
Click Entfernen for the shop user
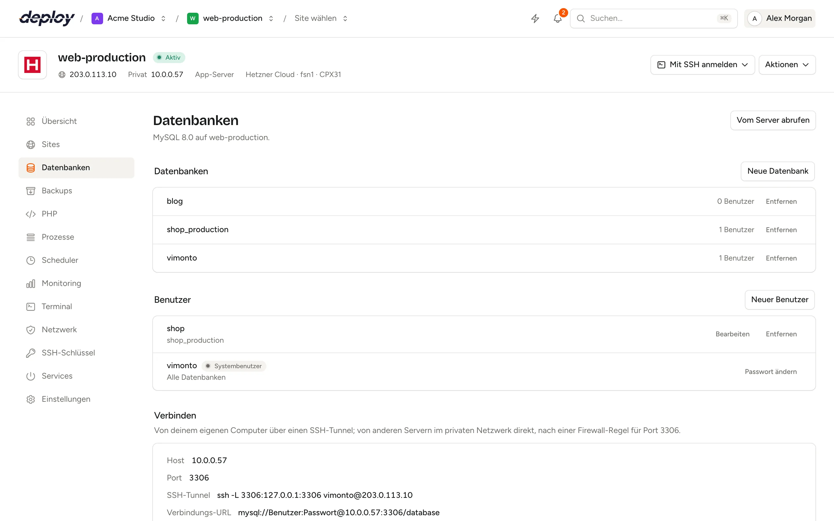[x=781, y=334]
